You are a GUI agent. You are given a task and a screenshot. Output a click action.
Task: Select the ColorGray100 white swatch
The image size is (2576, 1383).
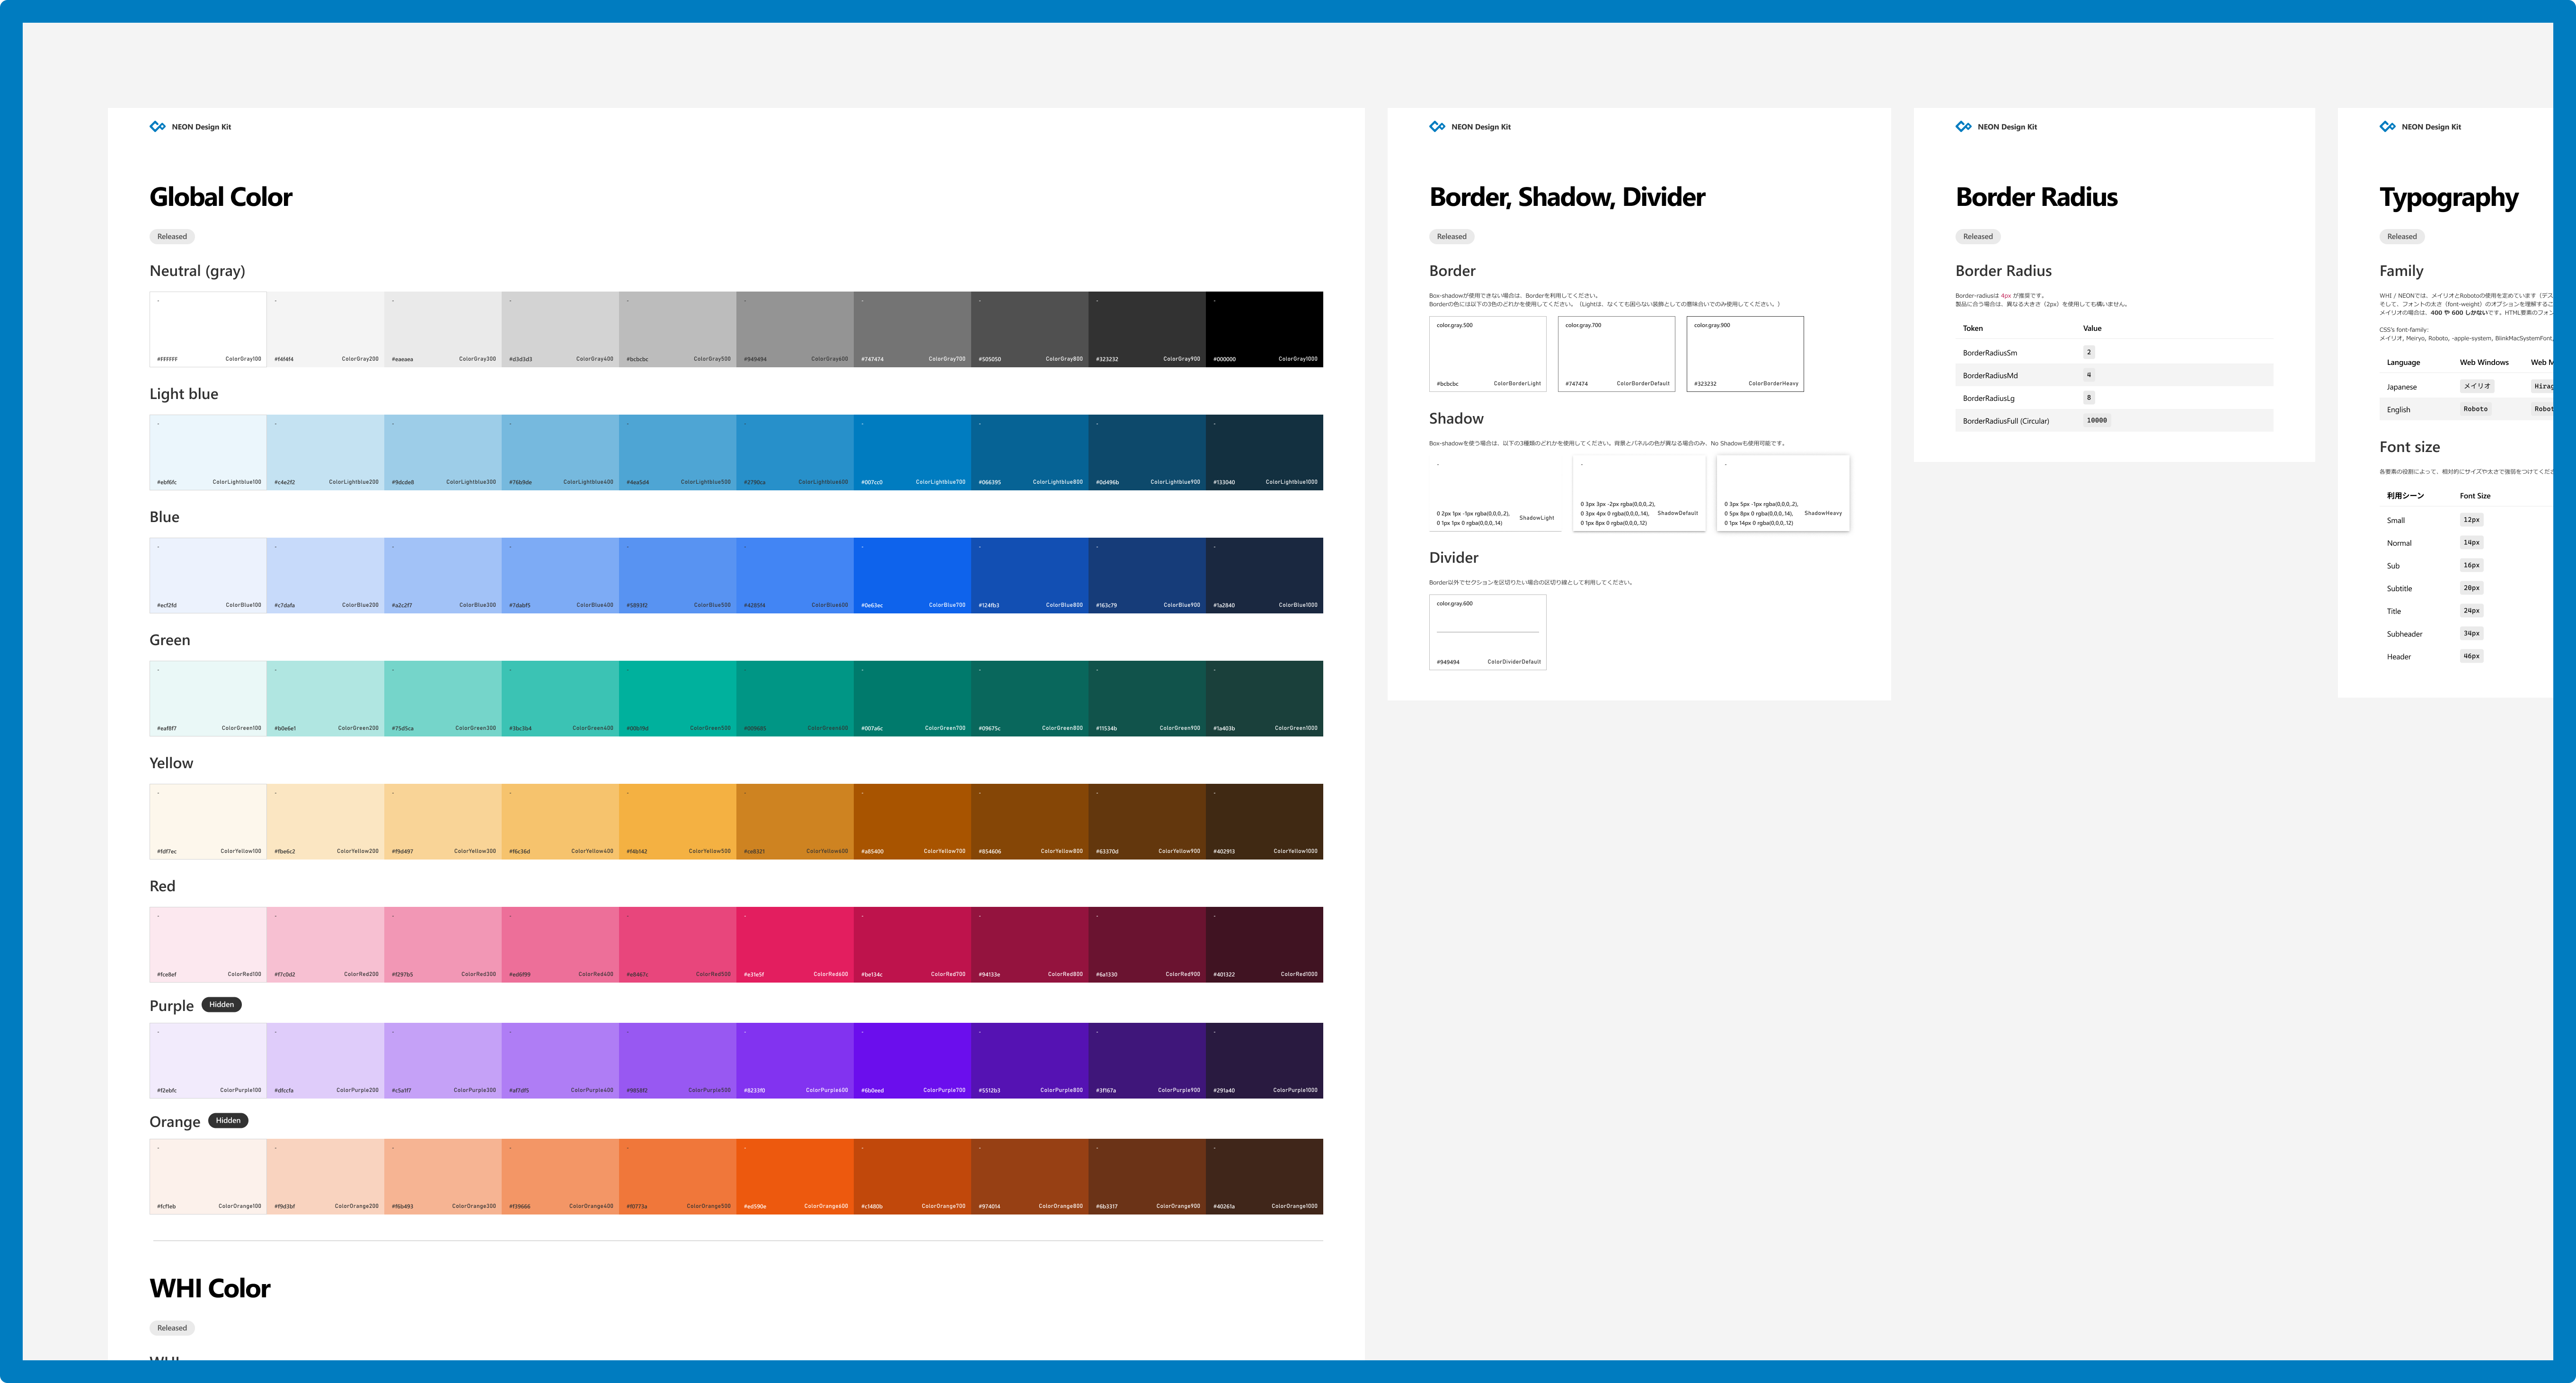208,329
